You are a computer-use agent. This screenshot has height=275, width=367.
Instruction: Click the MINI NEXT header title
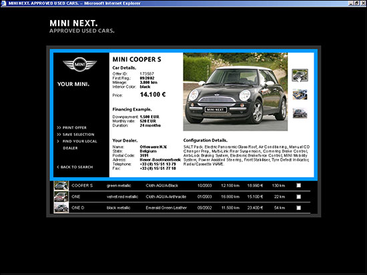click(x=73, y=23)
